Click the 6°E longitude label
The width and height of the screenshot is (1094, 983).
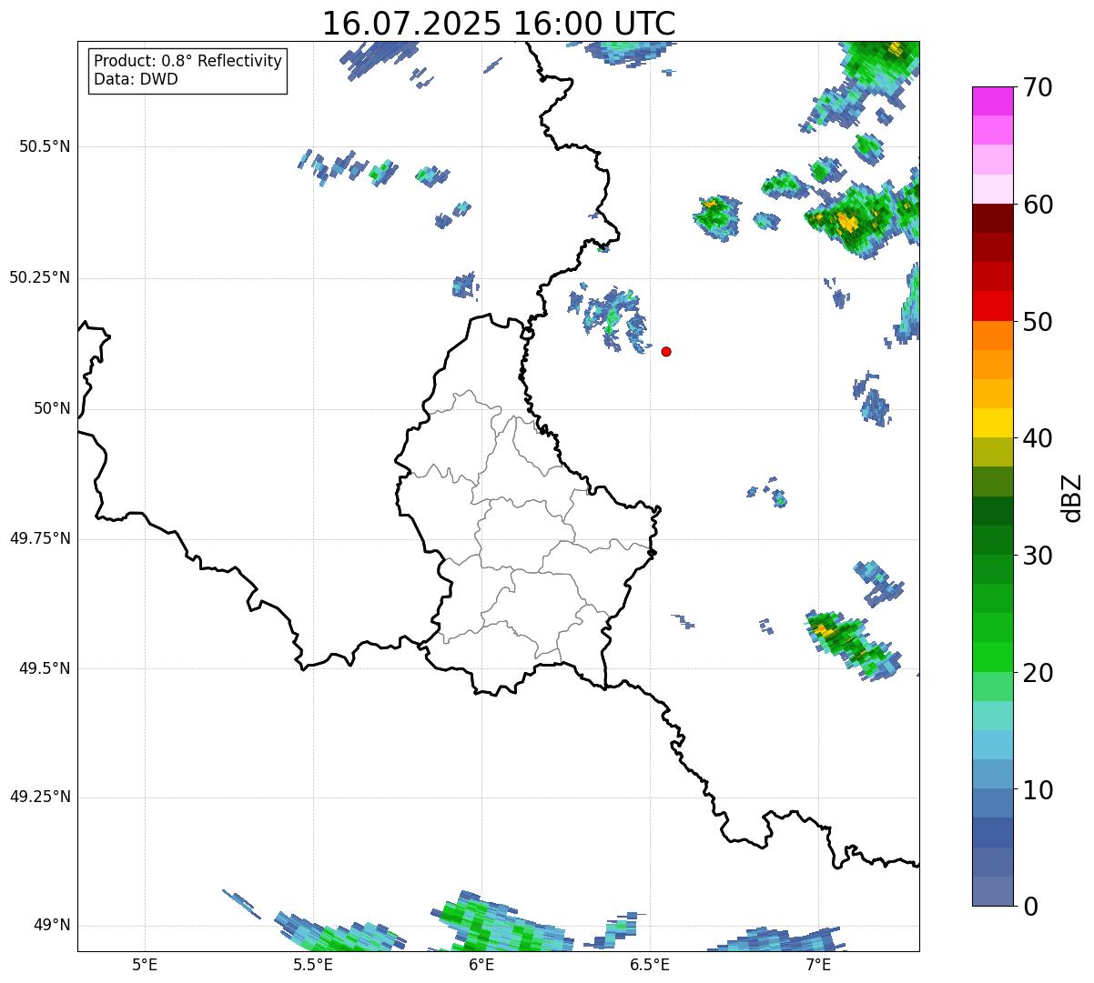click(481, 964)
